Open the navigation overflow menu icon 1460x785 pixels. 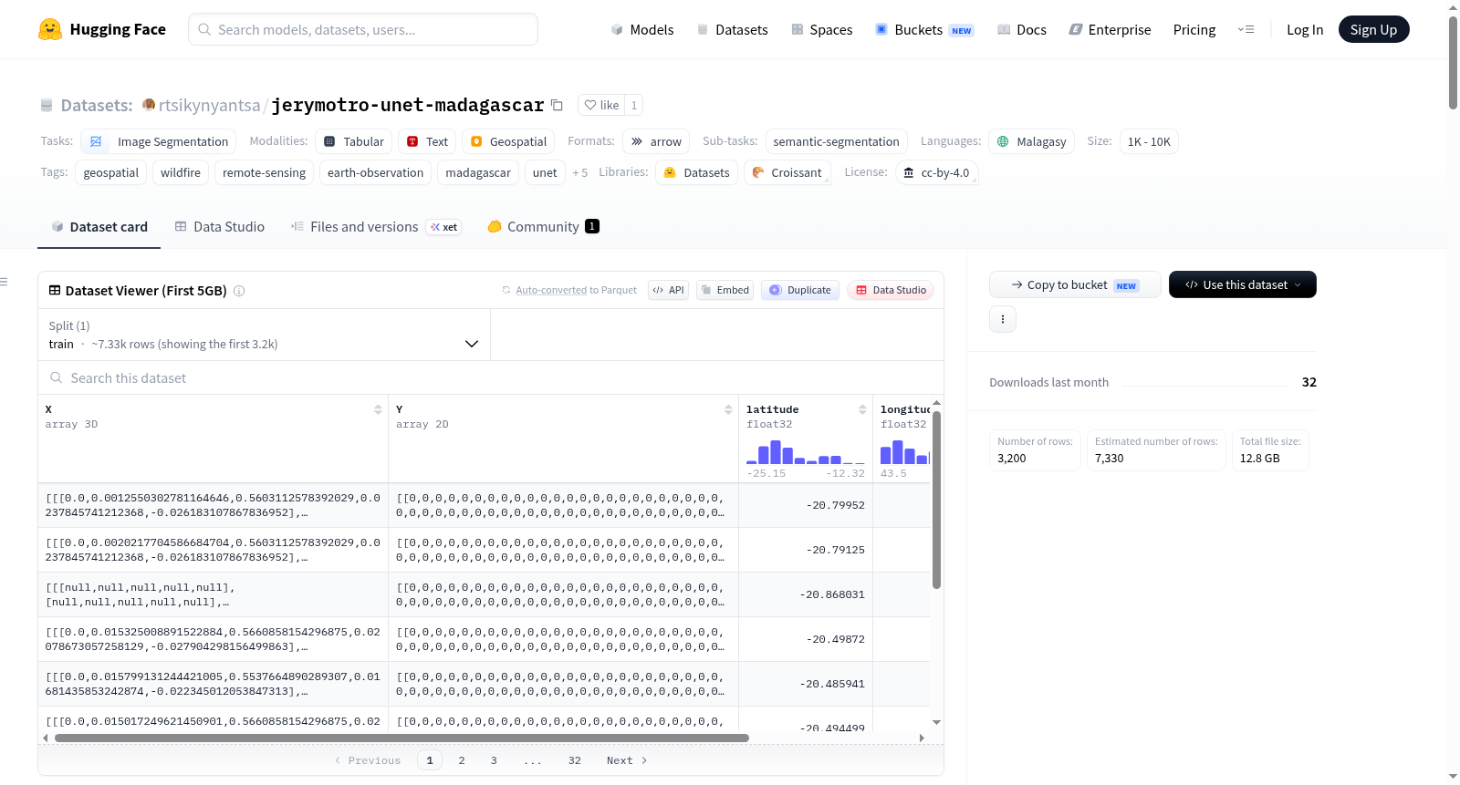[x=1246, y=29]
